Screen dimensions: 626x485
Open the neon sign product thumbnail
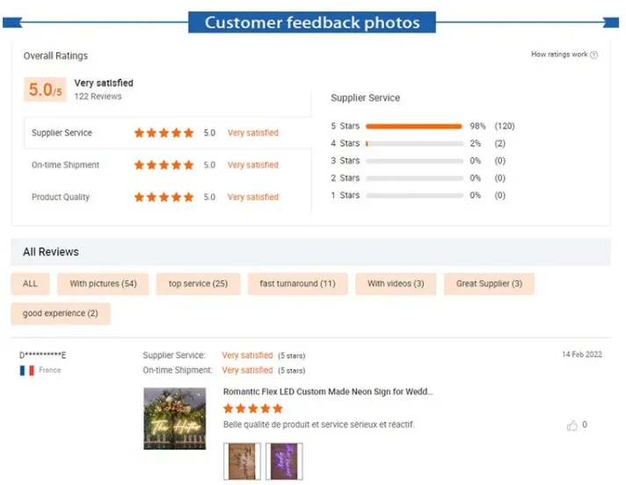pyautogui.click(x=175, y=419)
